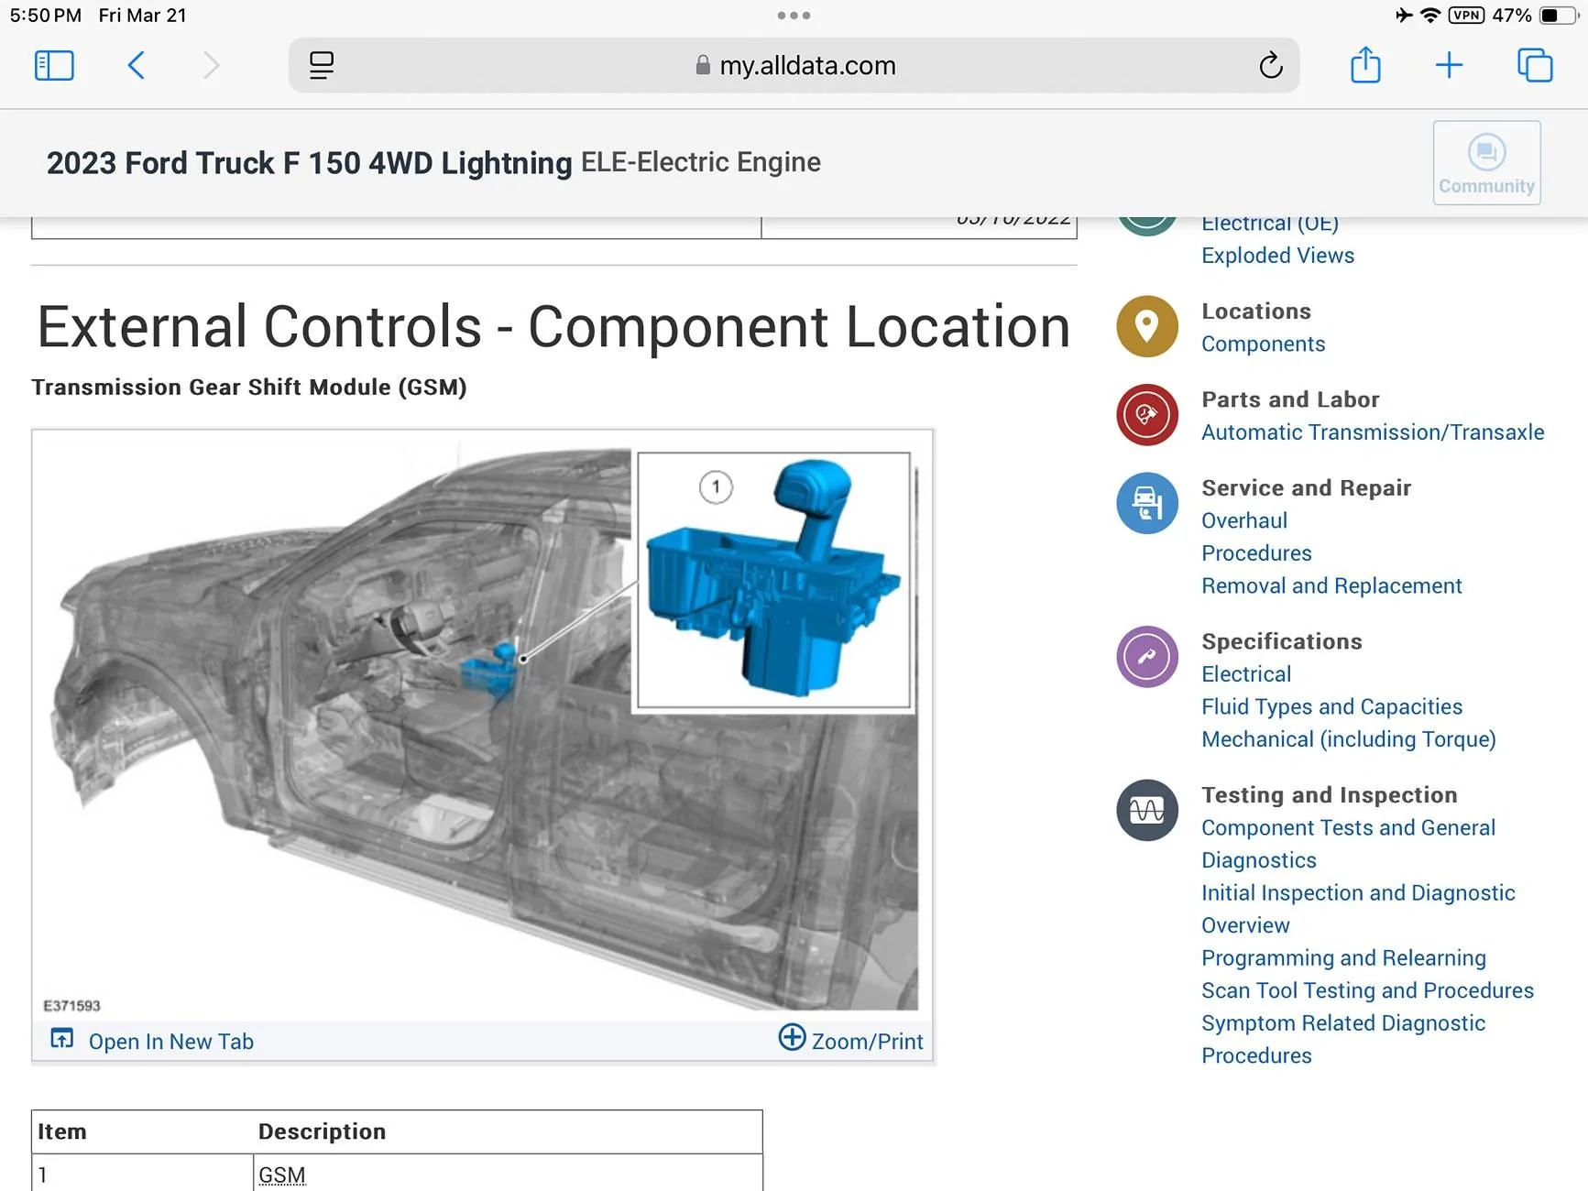Viewport: 1588px width, 1191px height.
Task: Tap the airplane mode status icon
Action: click(1403, 16)
